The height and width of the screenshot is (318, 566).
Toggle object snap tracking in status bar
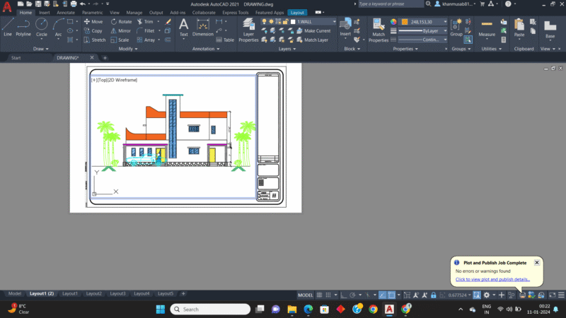(x=383, y=295)
